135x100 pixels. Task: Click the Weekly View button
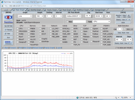click(122, 20)
